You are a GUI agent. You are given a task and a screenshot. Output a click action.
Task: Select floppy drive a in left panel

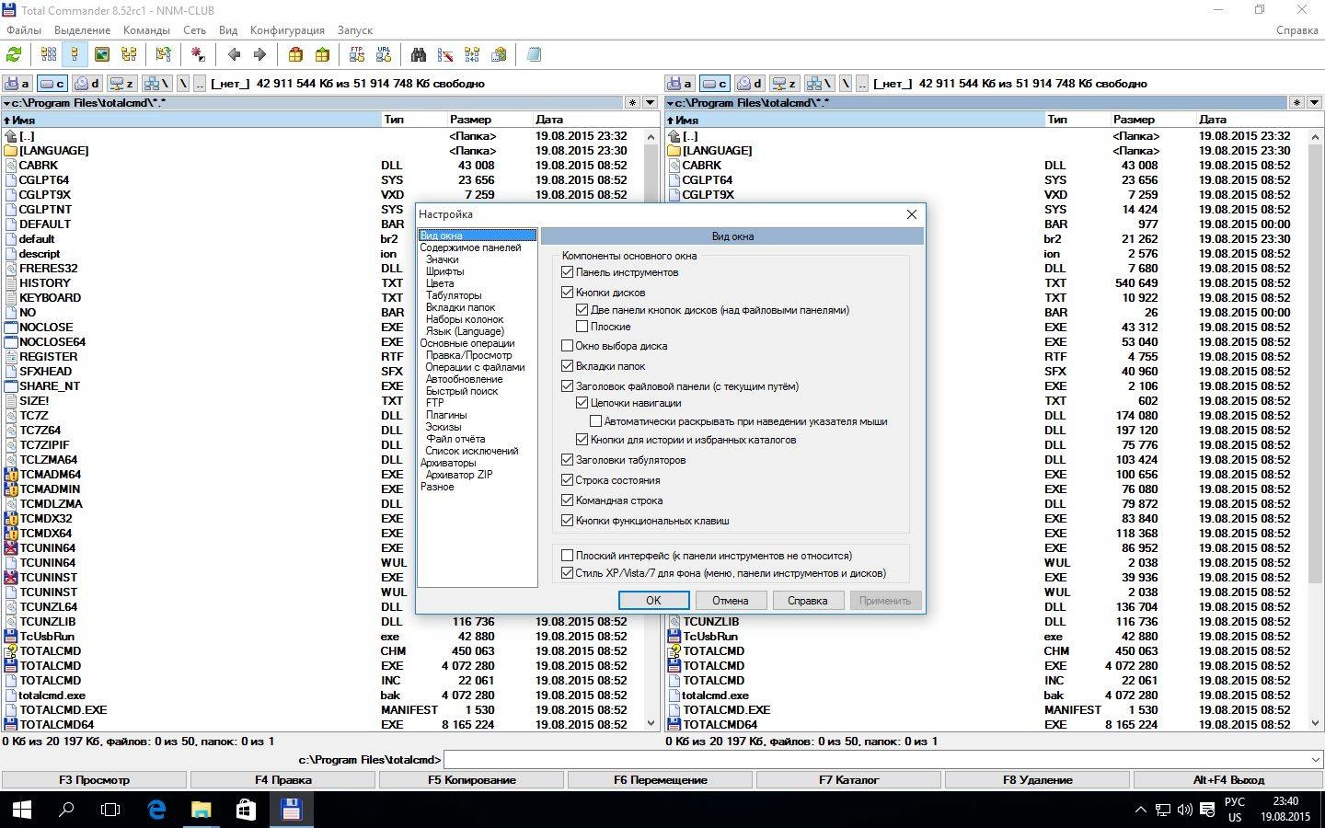(x=17, y=84)
